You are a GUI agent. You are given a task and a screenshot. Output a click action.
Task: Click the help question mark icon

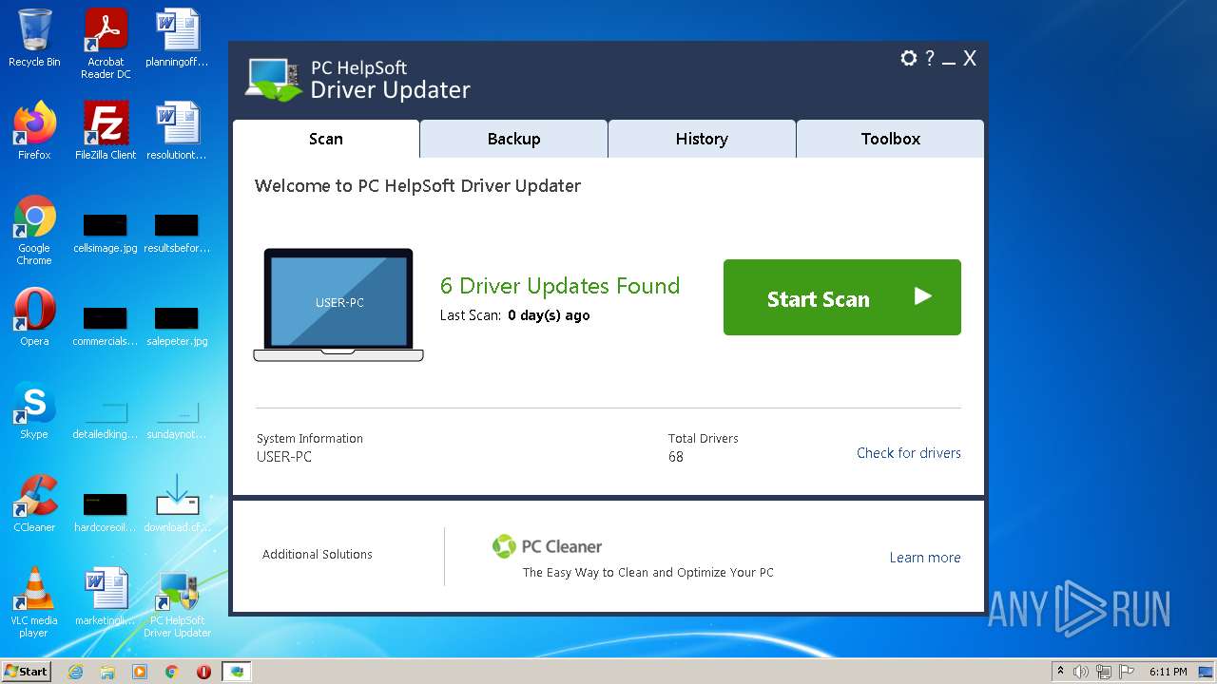click(930, 58)
